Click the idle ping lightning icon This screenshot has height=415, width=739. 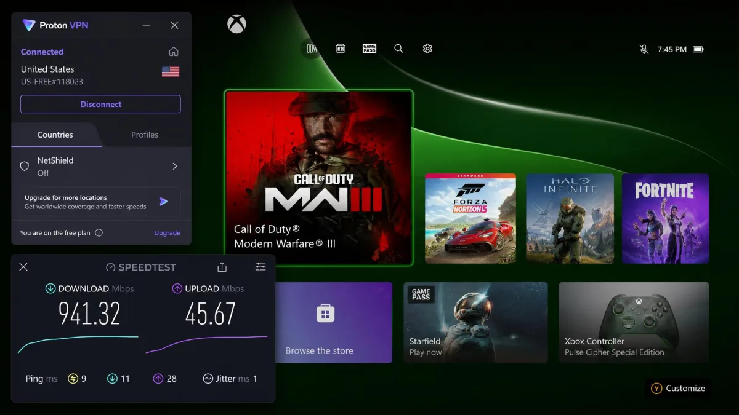pos(73,379)
